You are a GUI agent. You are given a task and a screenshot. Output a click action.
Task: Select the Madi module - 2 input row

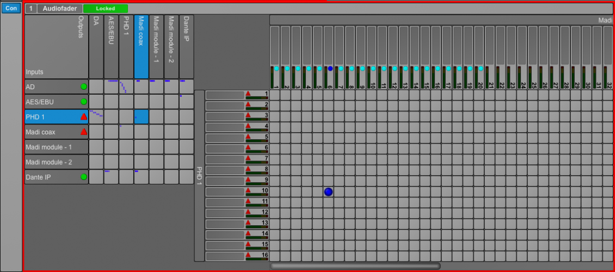56,162
